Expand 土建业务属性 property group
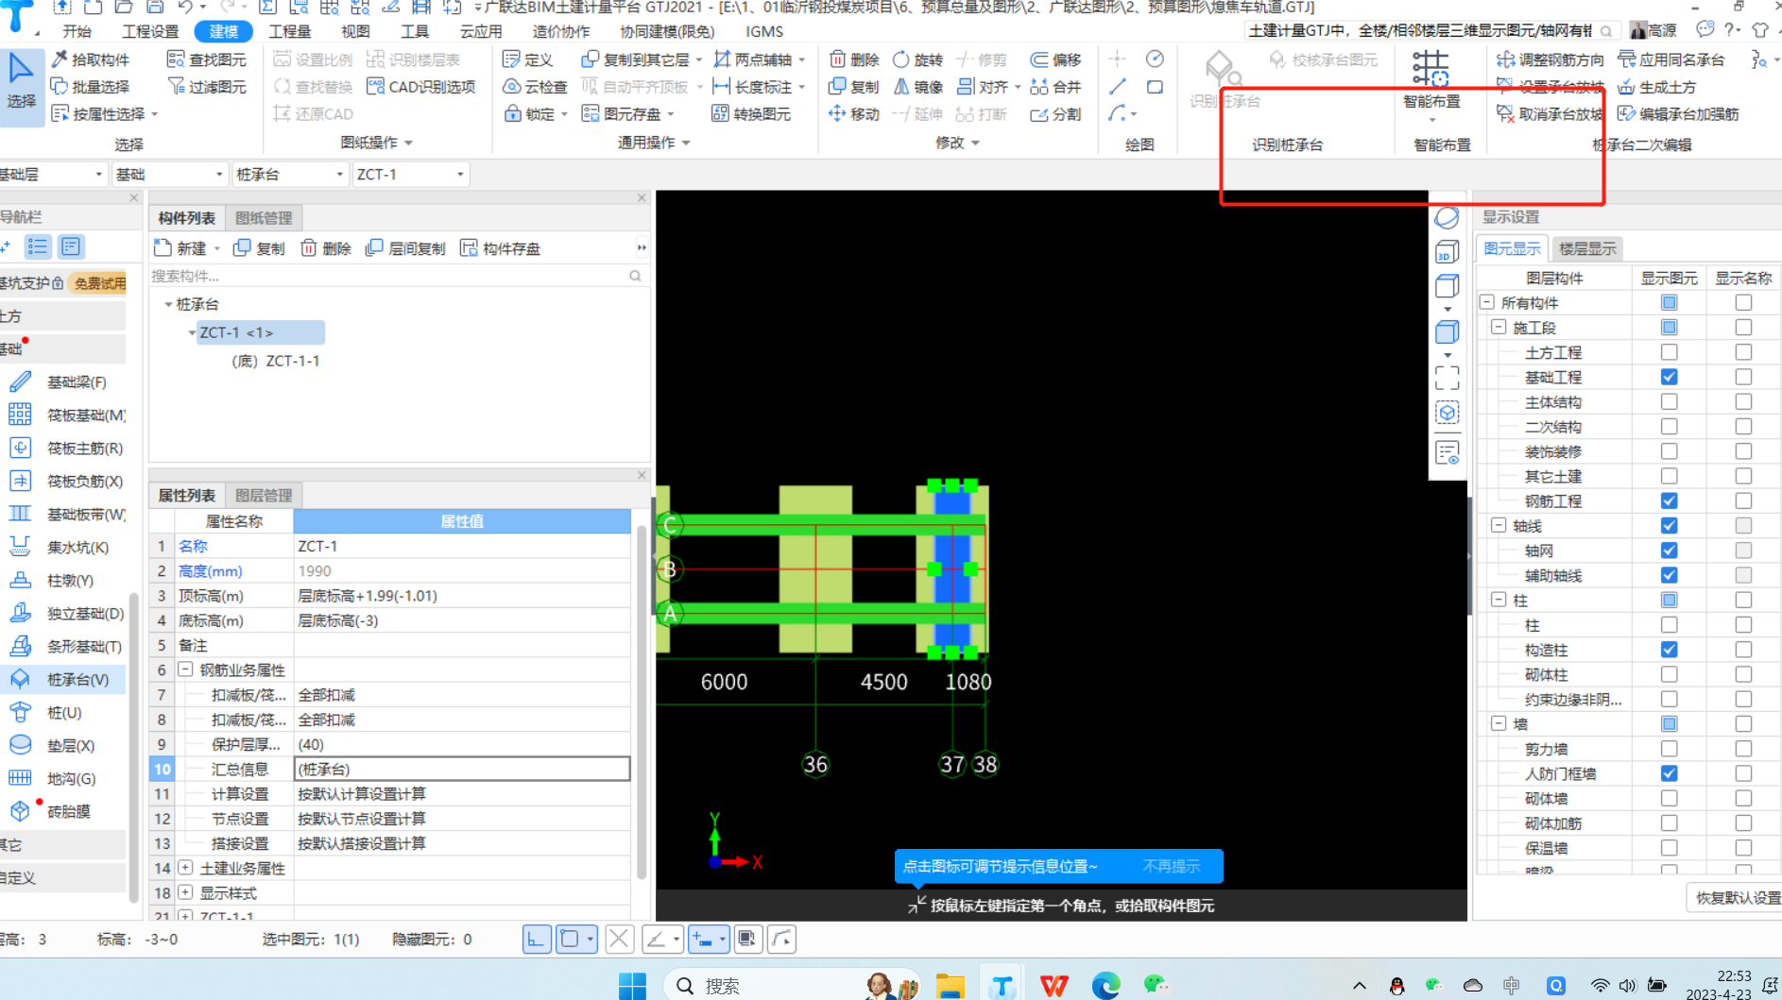 tap(186, 868)
